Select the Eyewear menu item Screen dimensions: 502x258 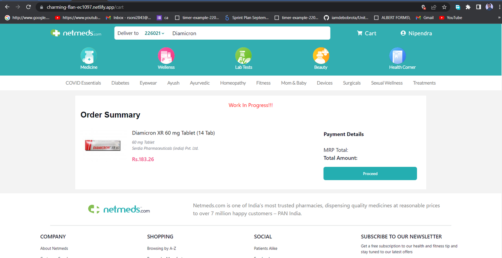point(148,83)
